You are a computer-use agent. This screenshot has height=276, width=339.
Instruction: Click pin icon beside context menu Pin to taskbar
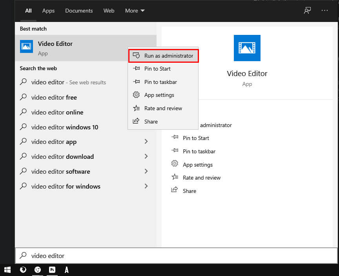point(136,82)
